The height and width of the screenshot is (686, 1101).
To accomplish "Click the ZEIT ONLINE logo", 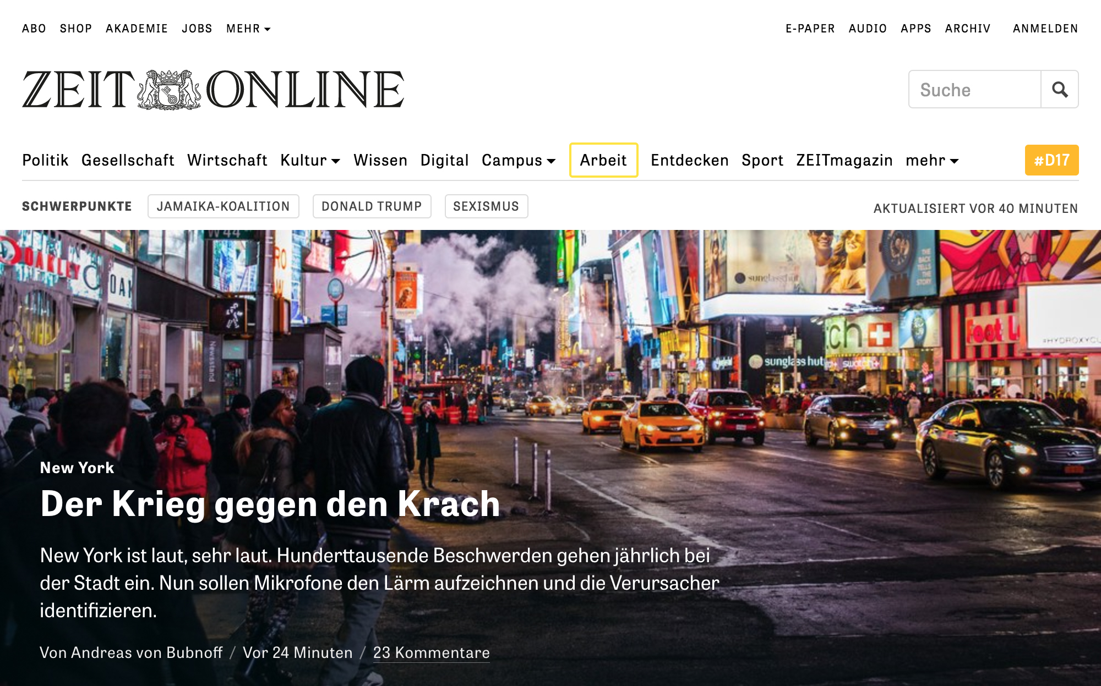I will 213,89.
